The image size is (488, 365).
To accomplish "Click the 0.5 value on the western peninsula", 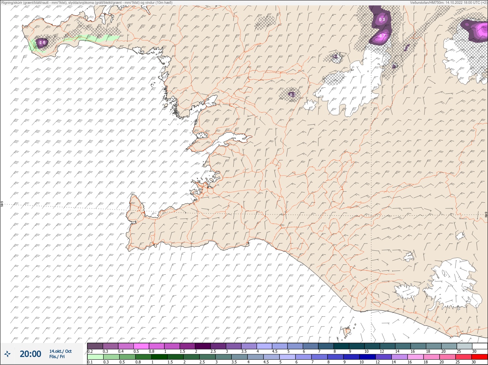I will 42,43.
